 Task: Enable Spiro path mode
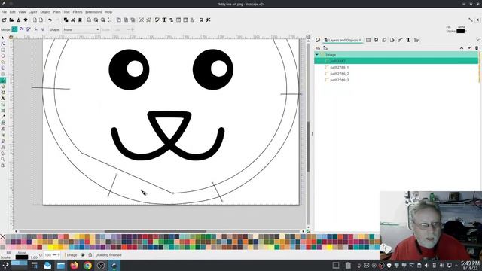[22, 29]
